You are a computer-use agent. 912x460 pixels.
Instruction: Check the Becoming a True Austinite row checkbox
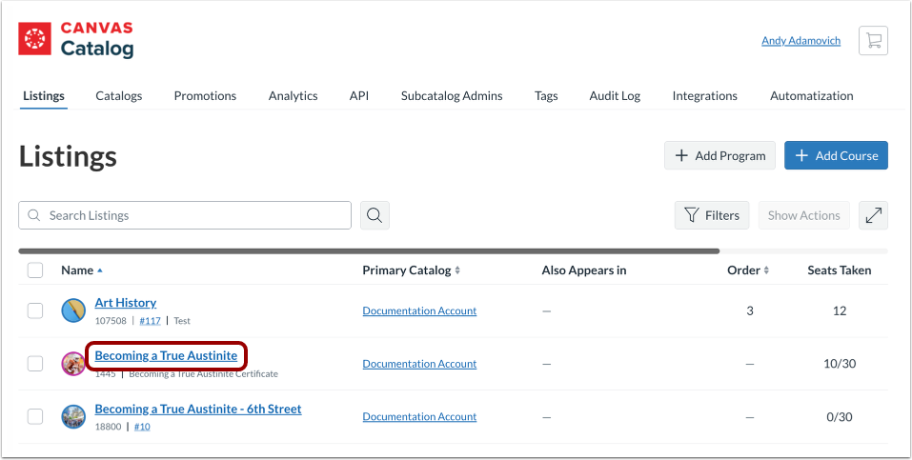[x=35, y=364]
